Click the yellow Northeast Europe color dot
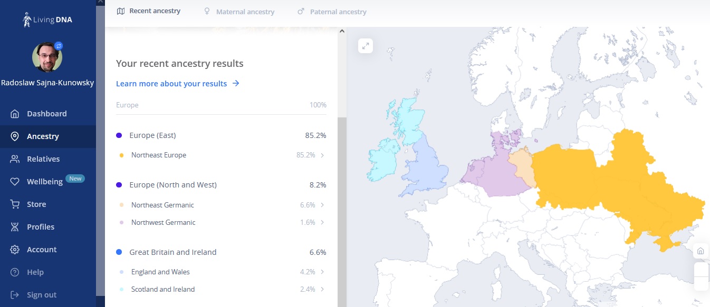Viewport: 710px width, 307px height. point(121,155)
